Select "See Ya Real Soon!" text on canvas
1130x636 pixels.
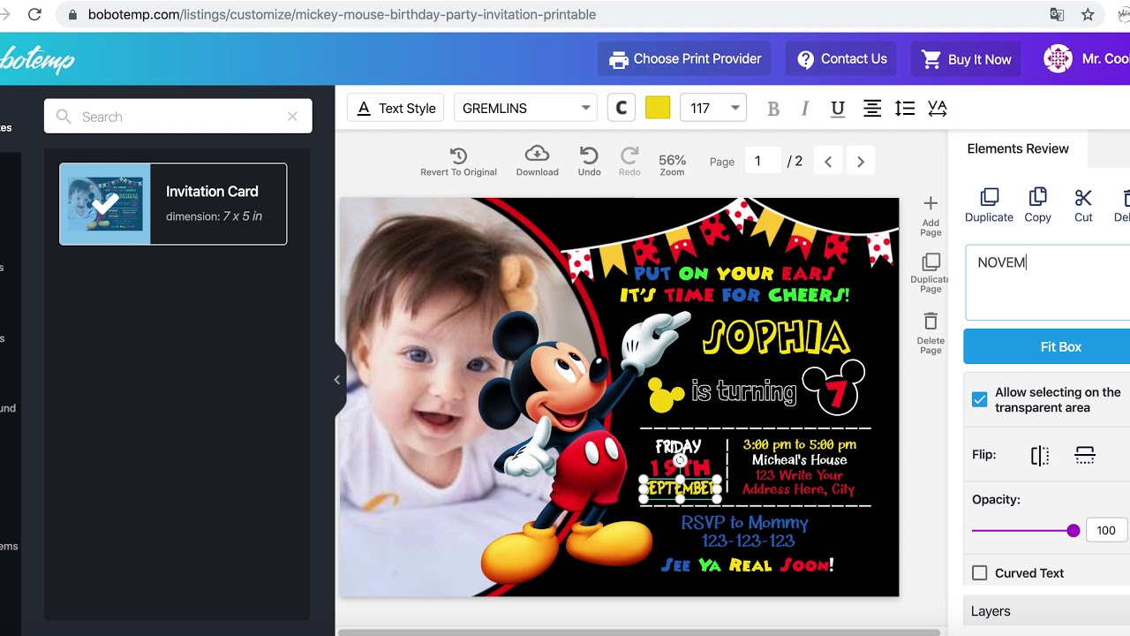pyautogui.click(x=747, y=564)
